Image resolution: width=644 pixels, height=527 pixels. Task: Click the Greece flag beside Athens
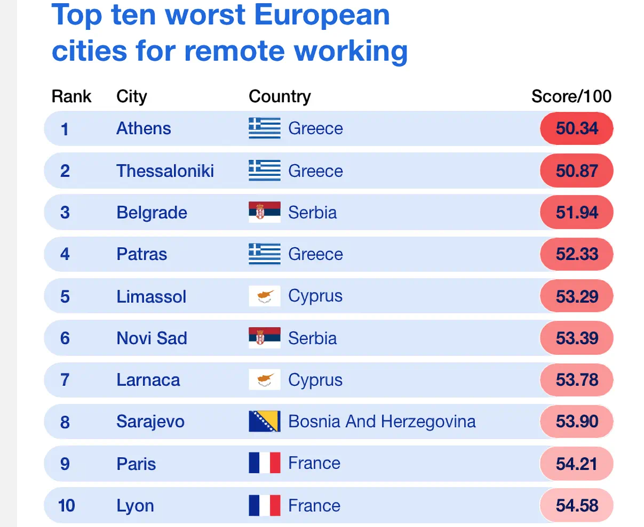(x=265, y=128)
